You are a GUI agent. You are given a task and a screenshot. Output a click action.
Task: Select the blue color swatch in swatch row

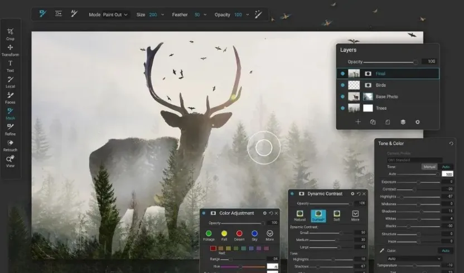pos(251,248)
